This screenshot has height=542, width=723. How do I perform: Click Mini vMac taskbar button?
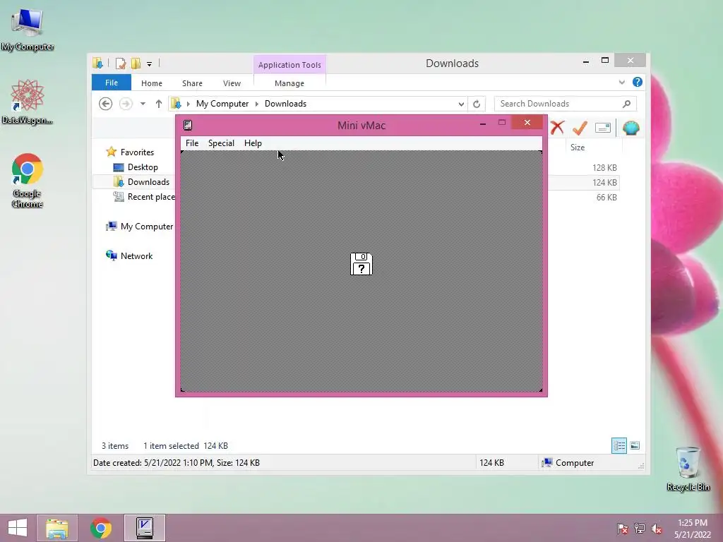(x=145, y=528)
